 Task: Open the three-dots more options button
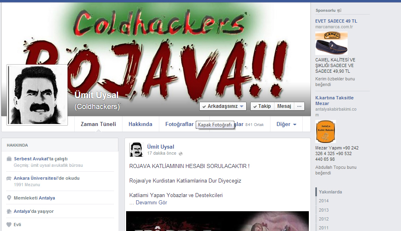click(x=299, y=106)
